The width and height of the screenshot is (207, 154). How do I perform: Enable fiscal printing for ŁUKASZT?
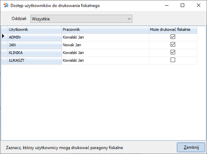tap(173, 60)
